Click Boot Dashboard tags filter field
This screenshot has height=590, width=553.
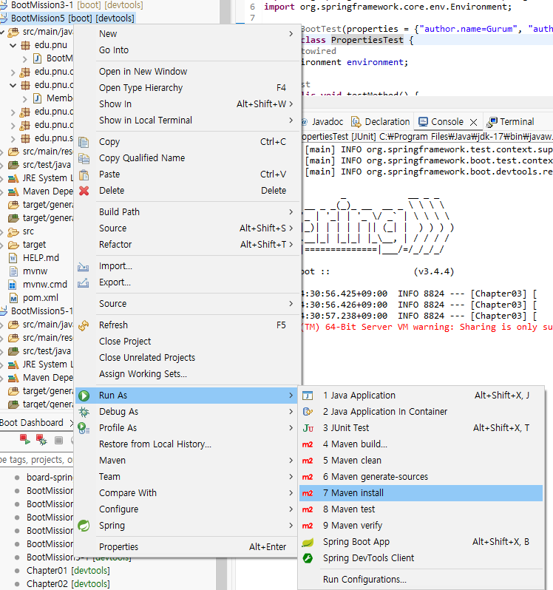pyautogui.click(x=36, y=460)
